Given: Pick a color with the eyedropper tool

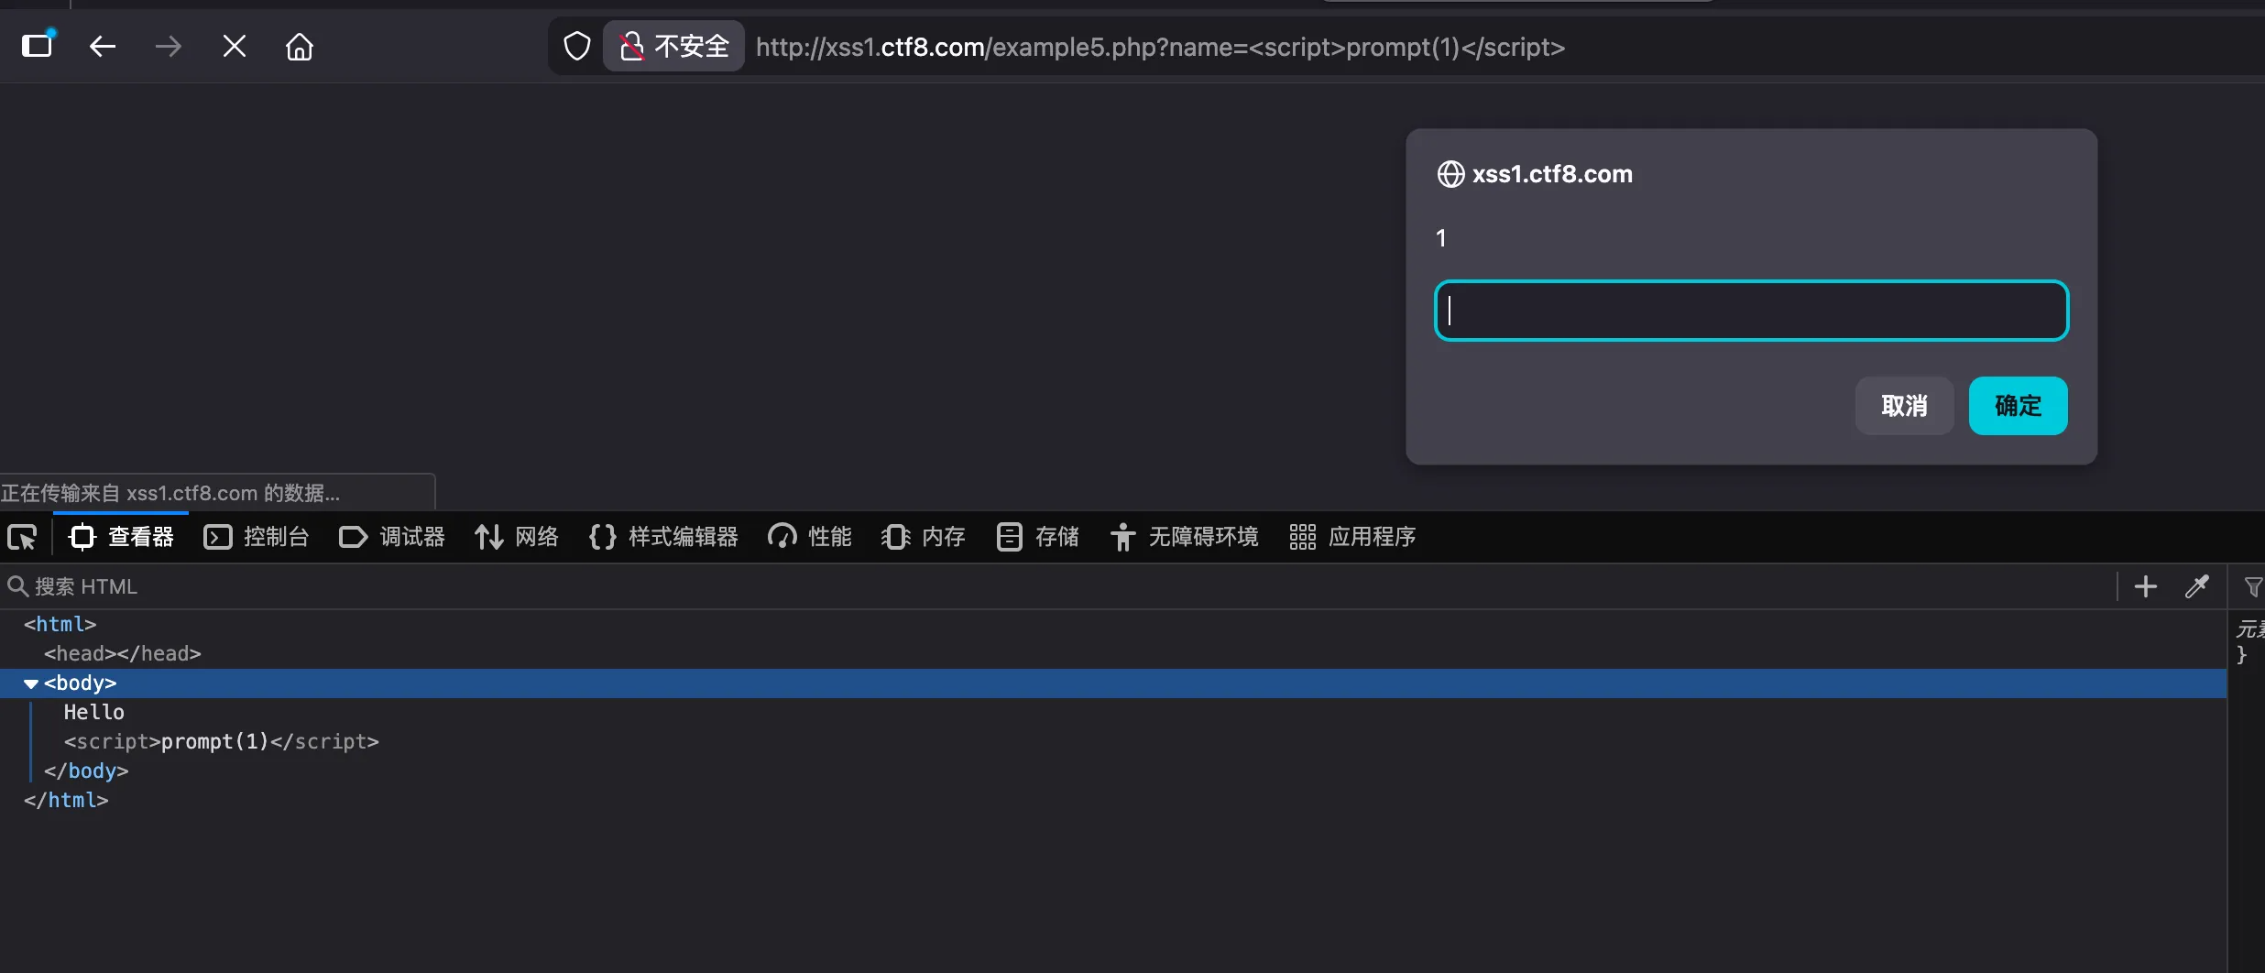Looking at the screenshot, I should (x=2197, y=586).
